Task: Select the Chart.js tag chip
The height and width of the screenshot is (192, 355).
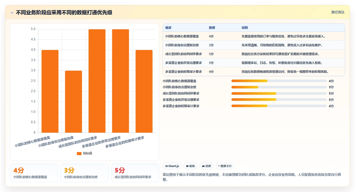Action: [172, 166]
